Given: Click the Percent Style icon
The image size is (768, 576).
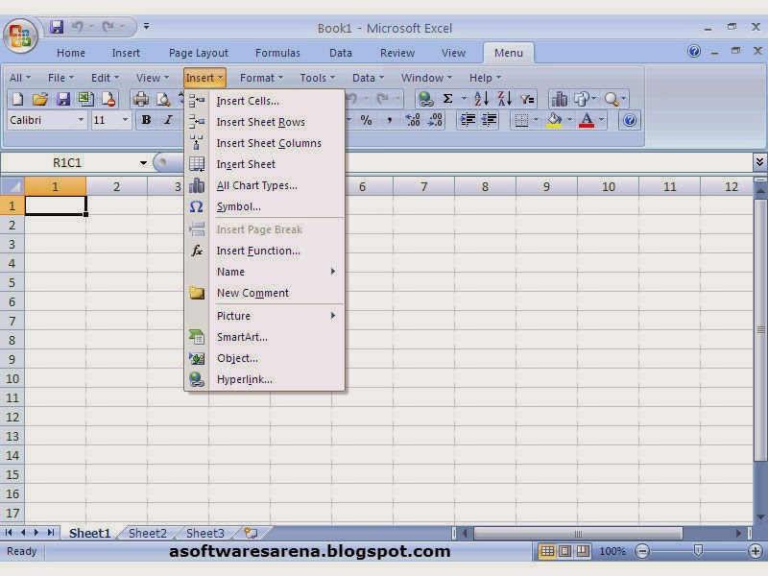Looking at the screenshot, I should [366, 120].
